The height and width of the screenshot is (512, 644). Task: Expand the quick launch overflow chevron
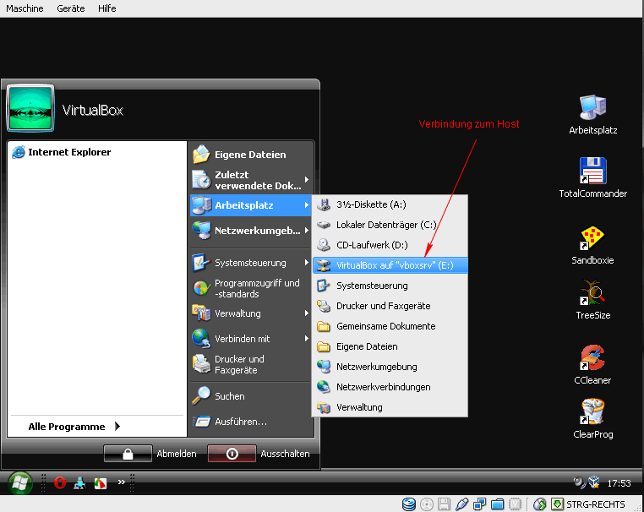tap(121, 482)
